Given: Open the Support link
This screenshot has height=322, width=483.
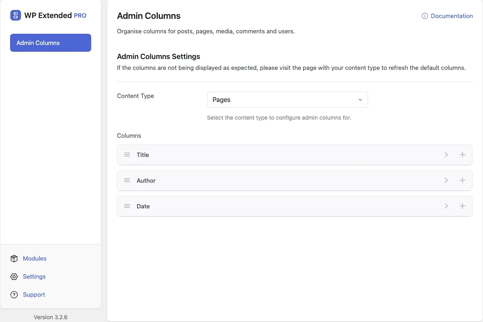Looking at the screenshot, I should (34, 295).
